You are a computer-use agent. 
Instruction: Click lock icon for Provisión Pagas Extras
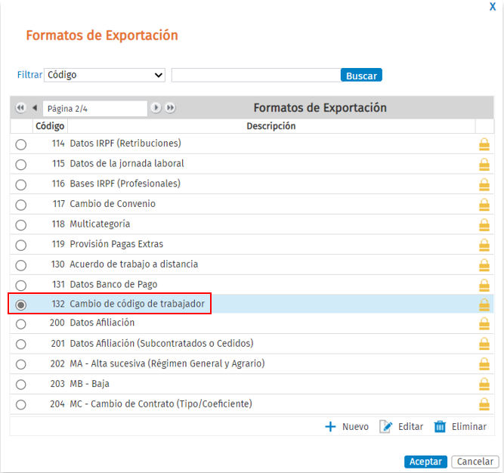pos(484,245)
